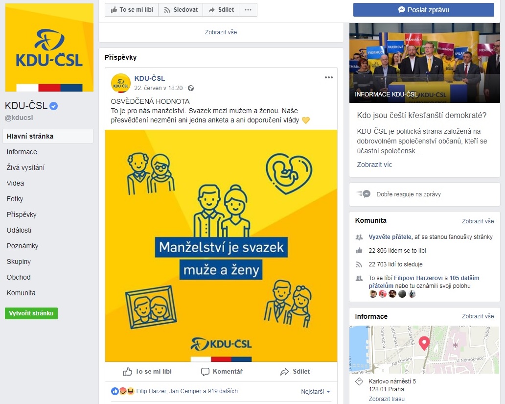Open the Sdílet page share dropdown
Image resolution: width=505 pixels, height=404 pixels.
(221, 10)
